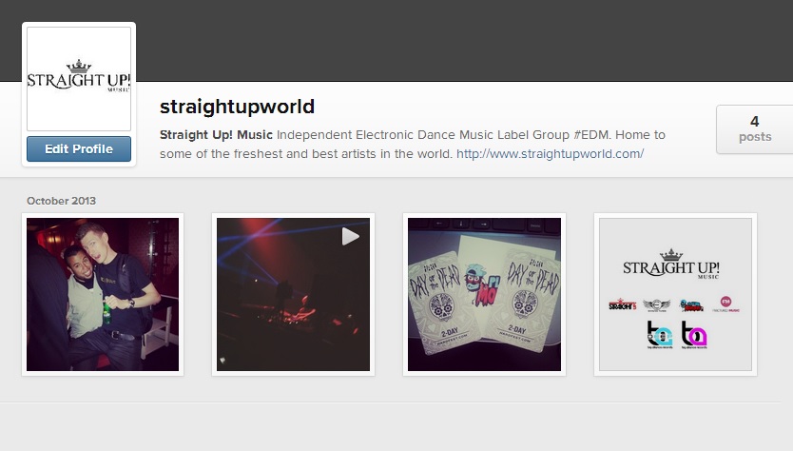Screen dimensions: 793x451
Task: Open the straightupworld.com website link
Action: pos(550,153)
